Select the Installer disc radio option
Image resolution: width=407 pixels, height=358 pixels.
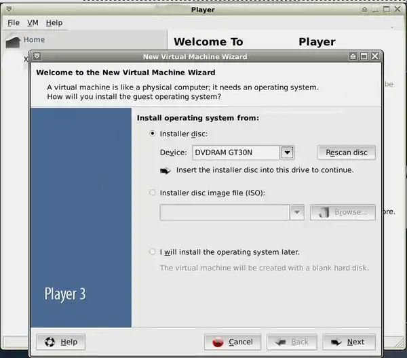pos(153,134)
